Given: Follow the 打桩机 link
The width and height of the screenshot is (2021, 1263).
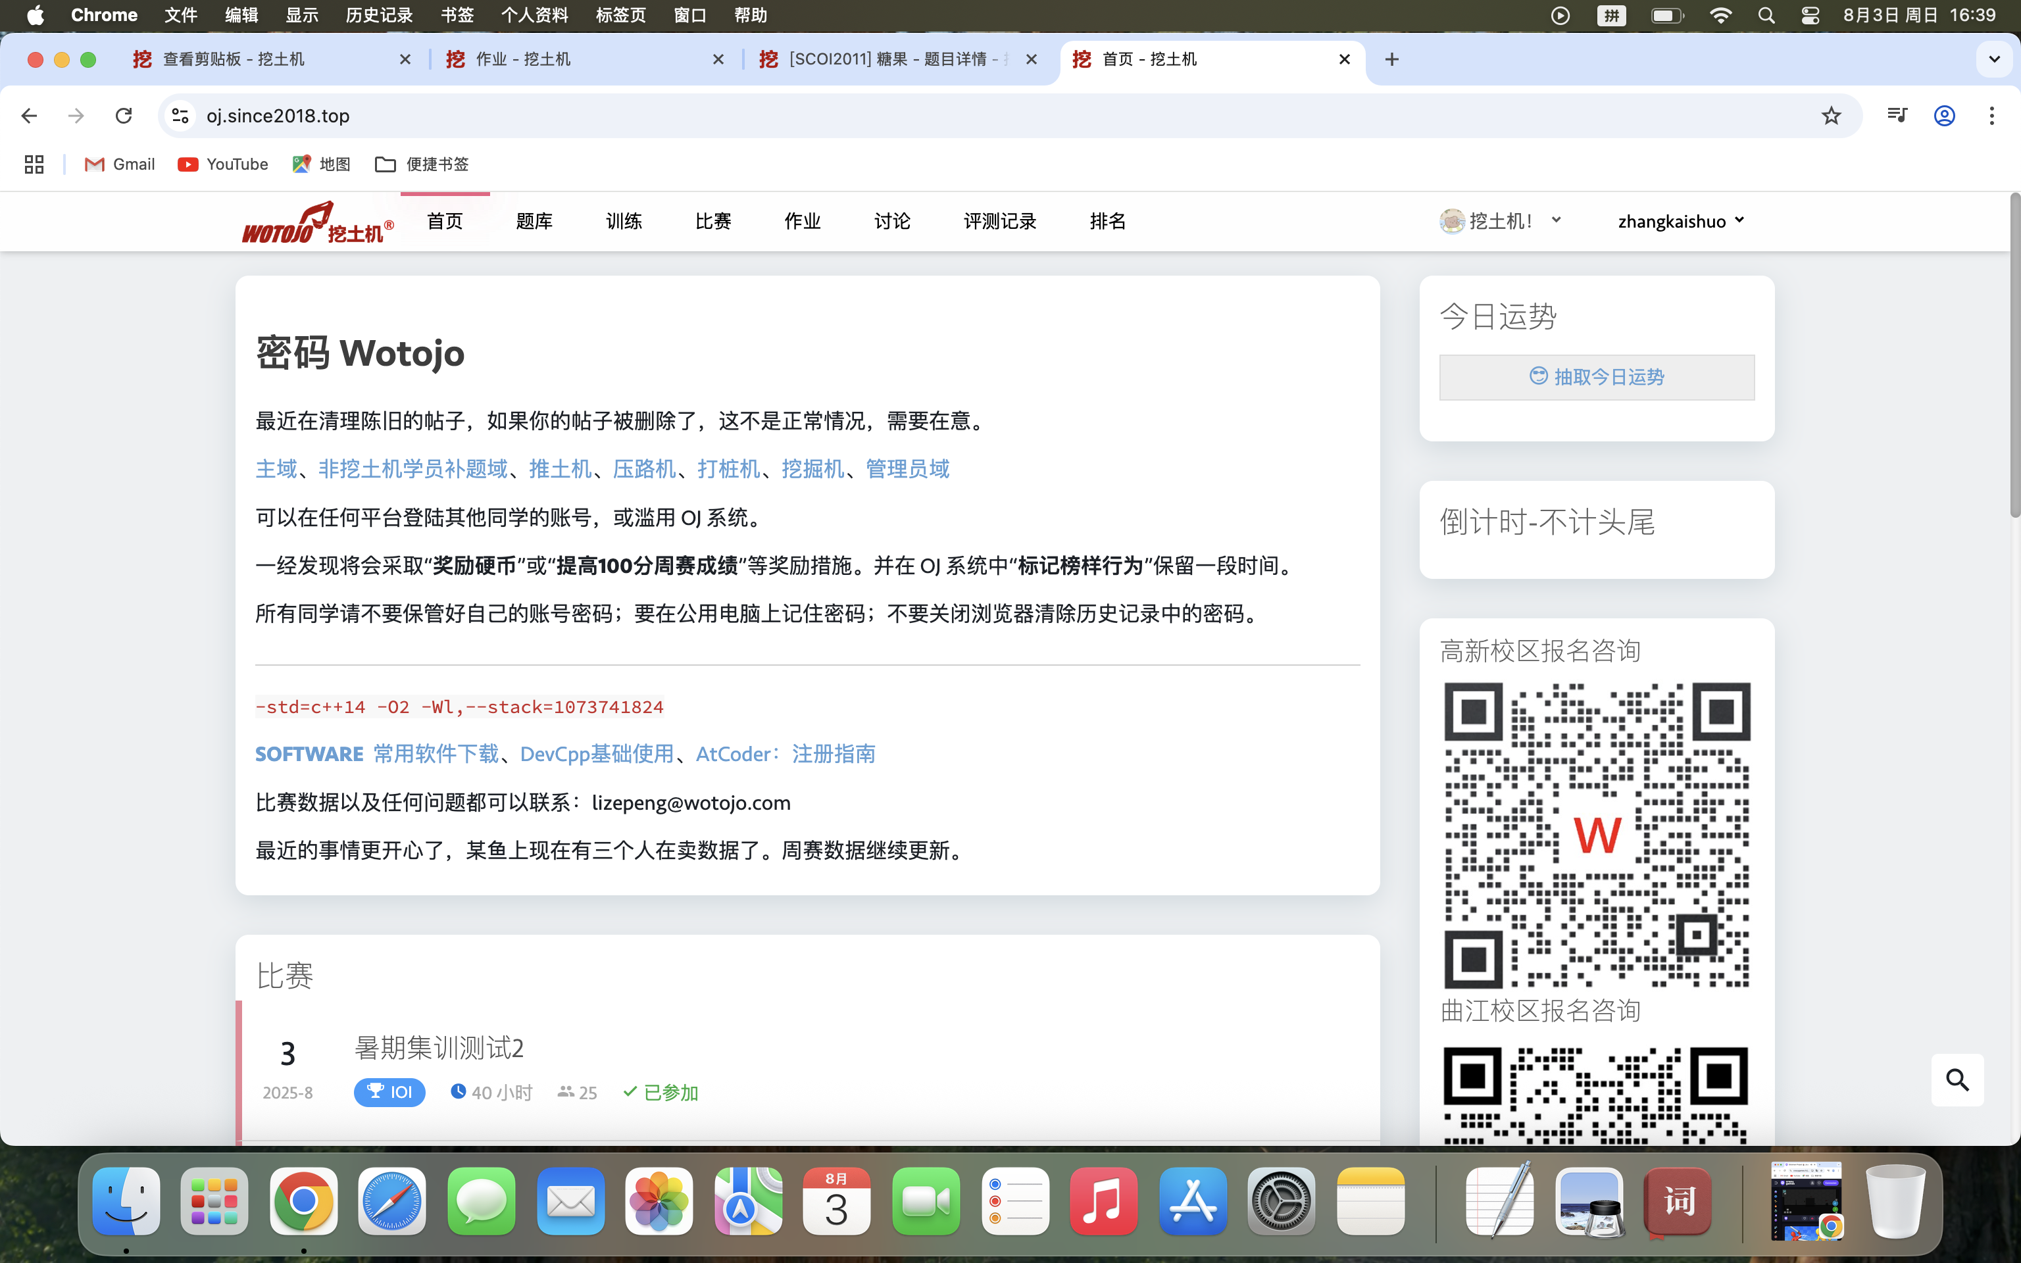Looking at the screenshot, I should (729, 468).
